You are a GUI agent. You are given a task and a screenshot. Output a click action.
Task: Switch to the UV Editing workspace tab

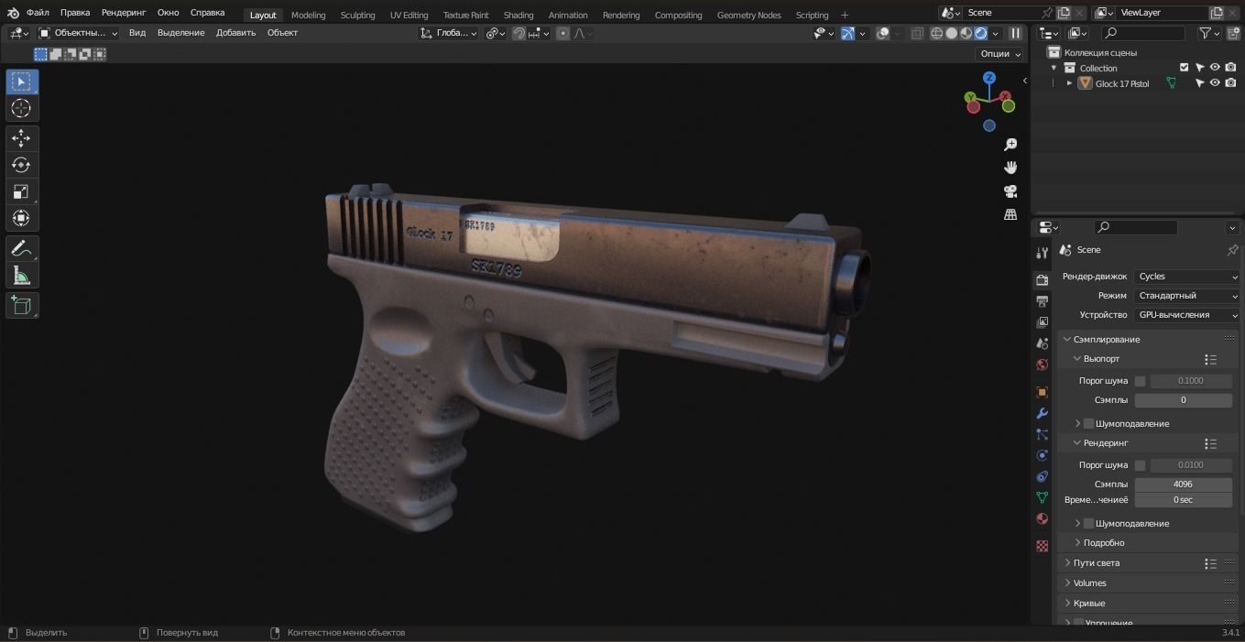point(409,15)
